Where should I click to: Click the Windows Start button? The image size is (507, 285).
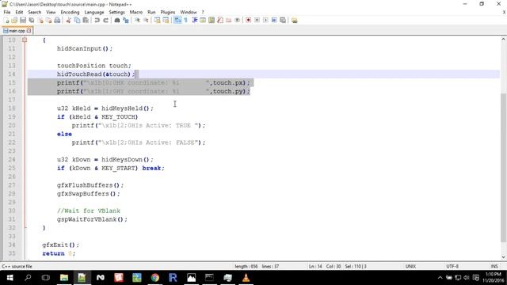click(10, 278)
